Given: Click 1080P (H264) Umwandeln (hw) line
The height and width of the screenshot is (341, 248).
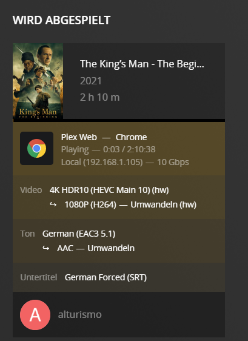Looking at the screenshot, I should (x=130, y=204).
